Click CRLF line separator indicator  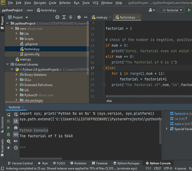pyautogui.click(x=157, y=168)
